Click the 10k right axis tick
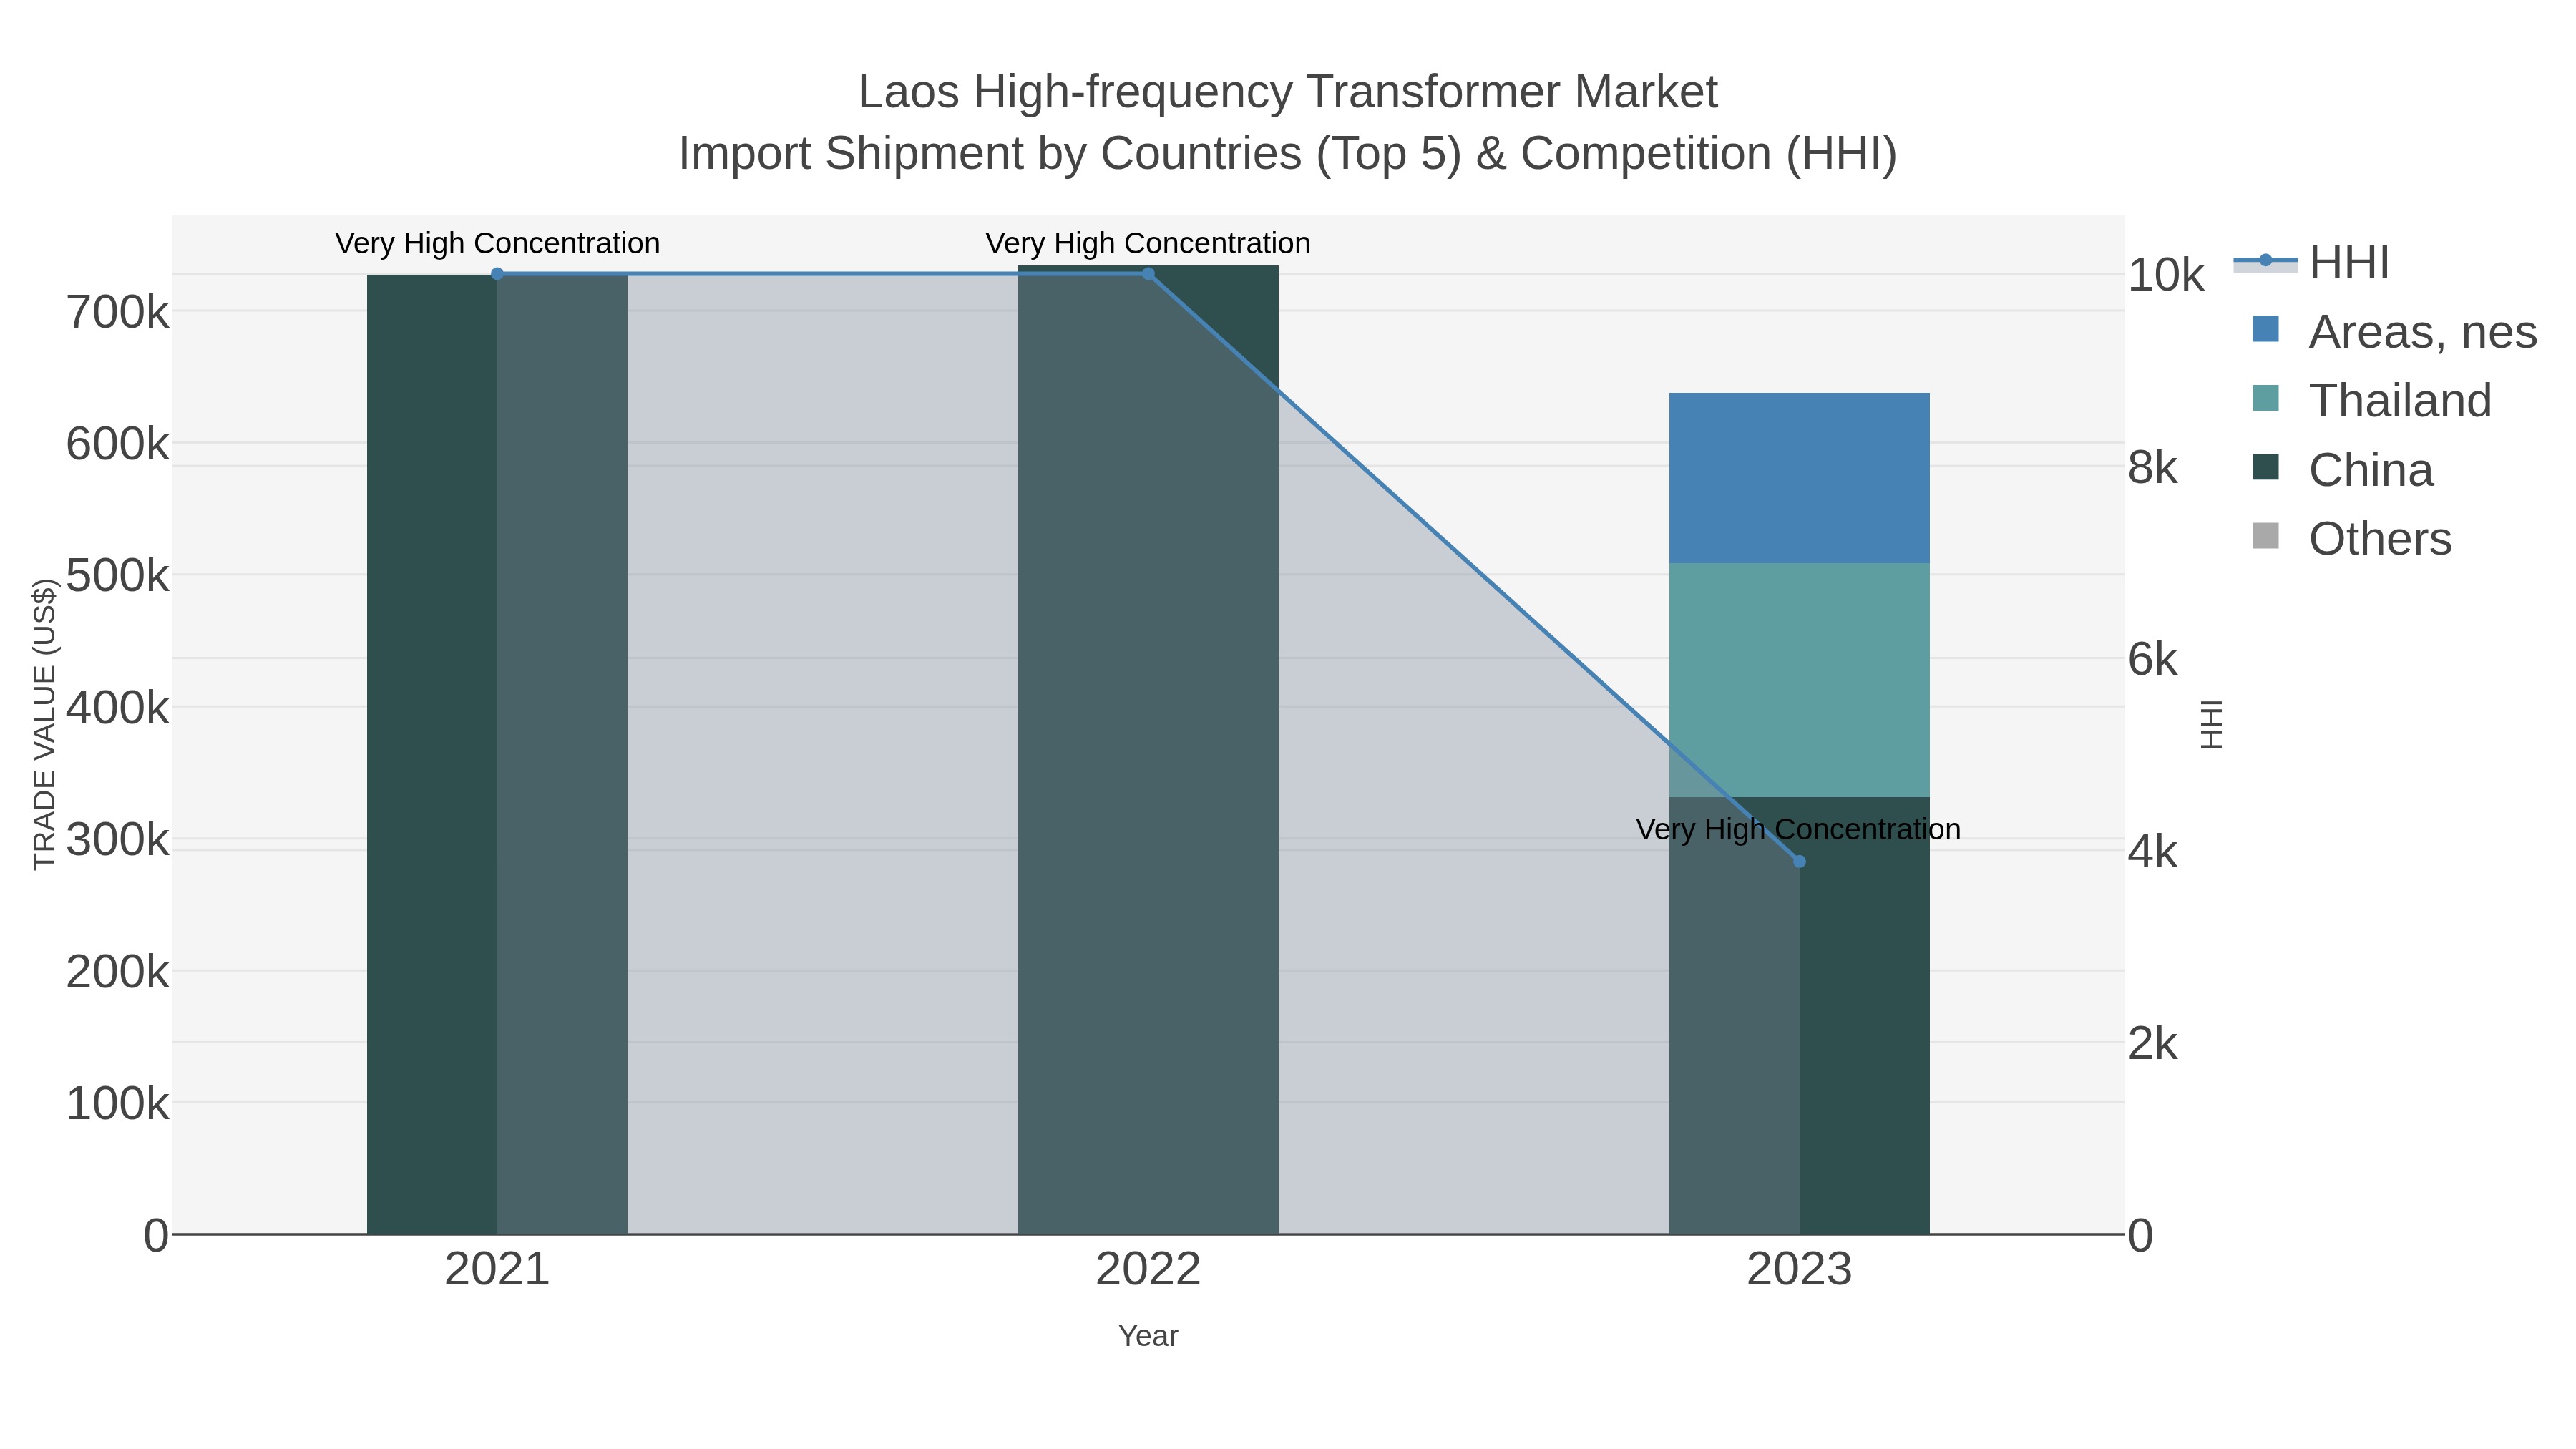 2166,275
